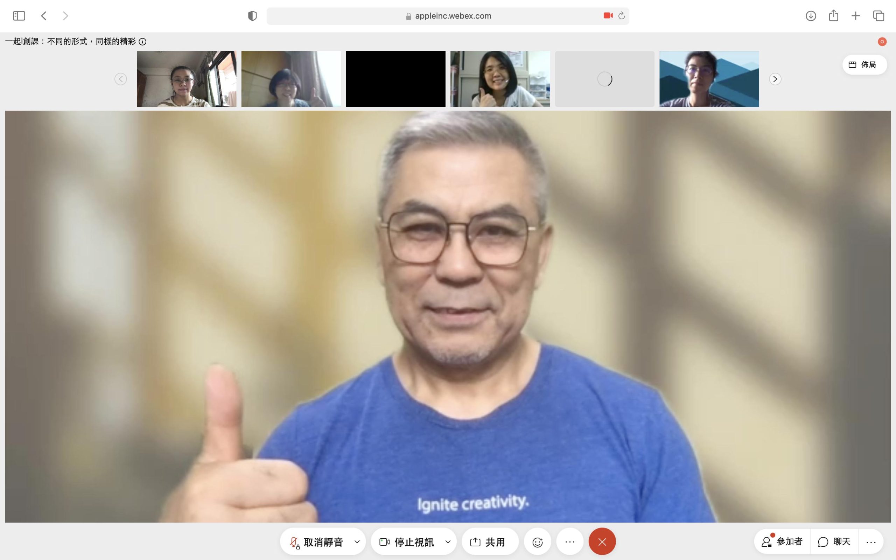Open the 佈局 layout menu
This screenshot has width=896, height=560.
point(864,65)
